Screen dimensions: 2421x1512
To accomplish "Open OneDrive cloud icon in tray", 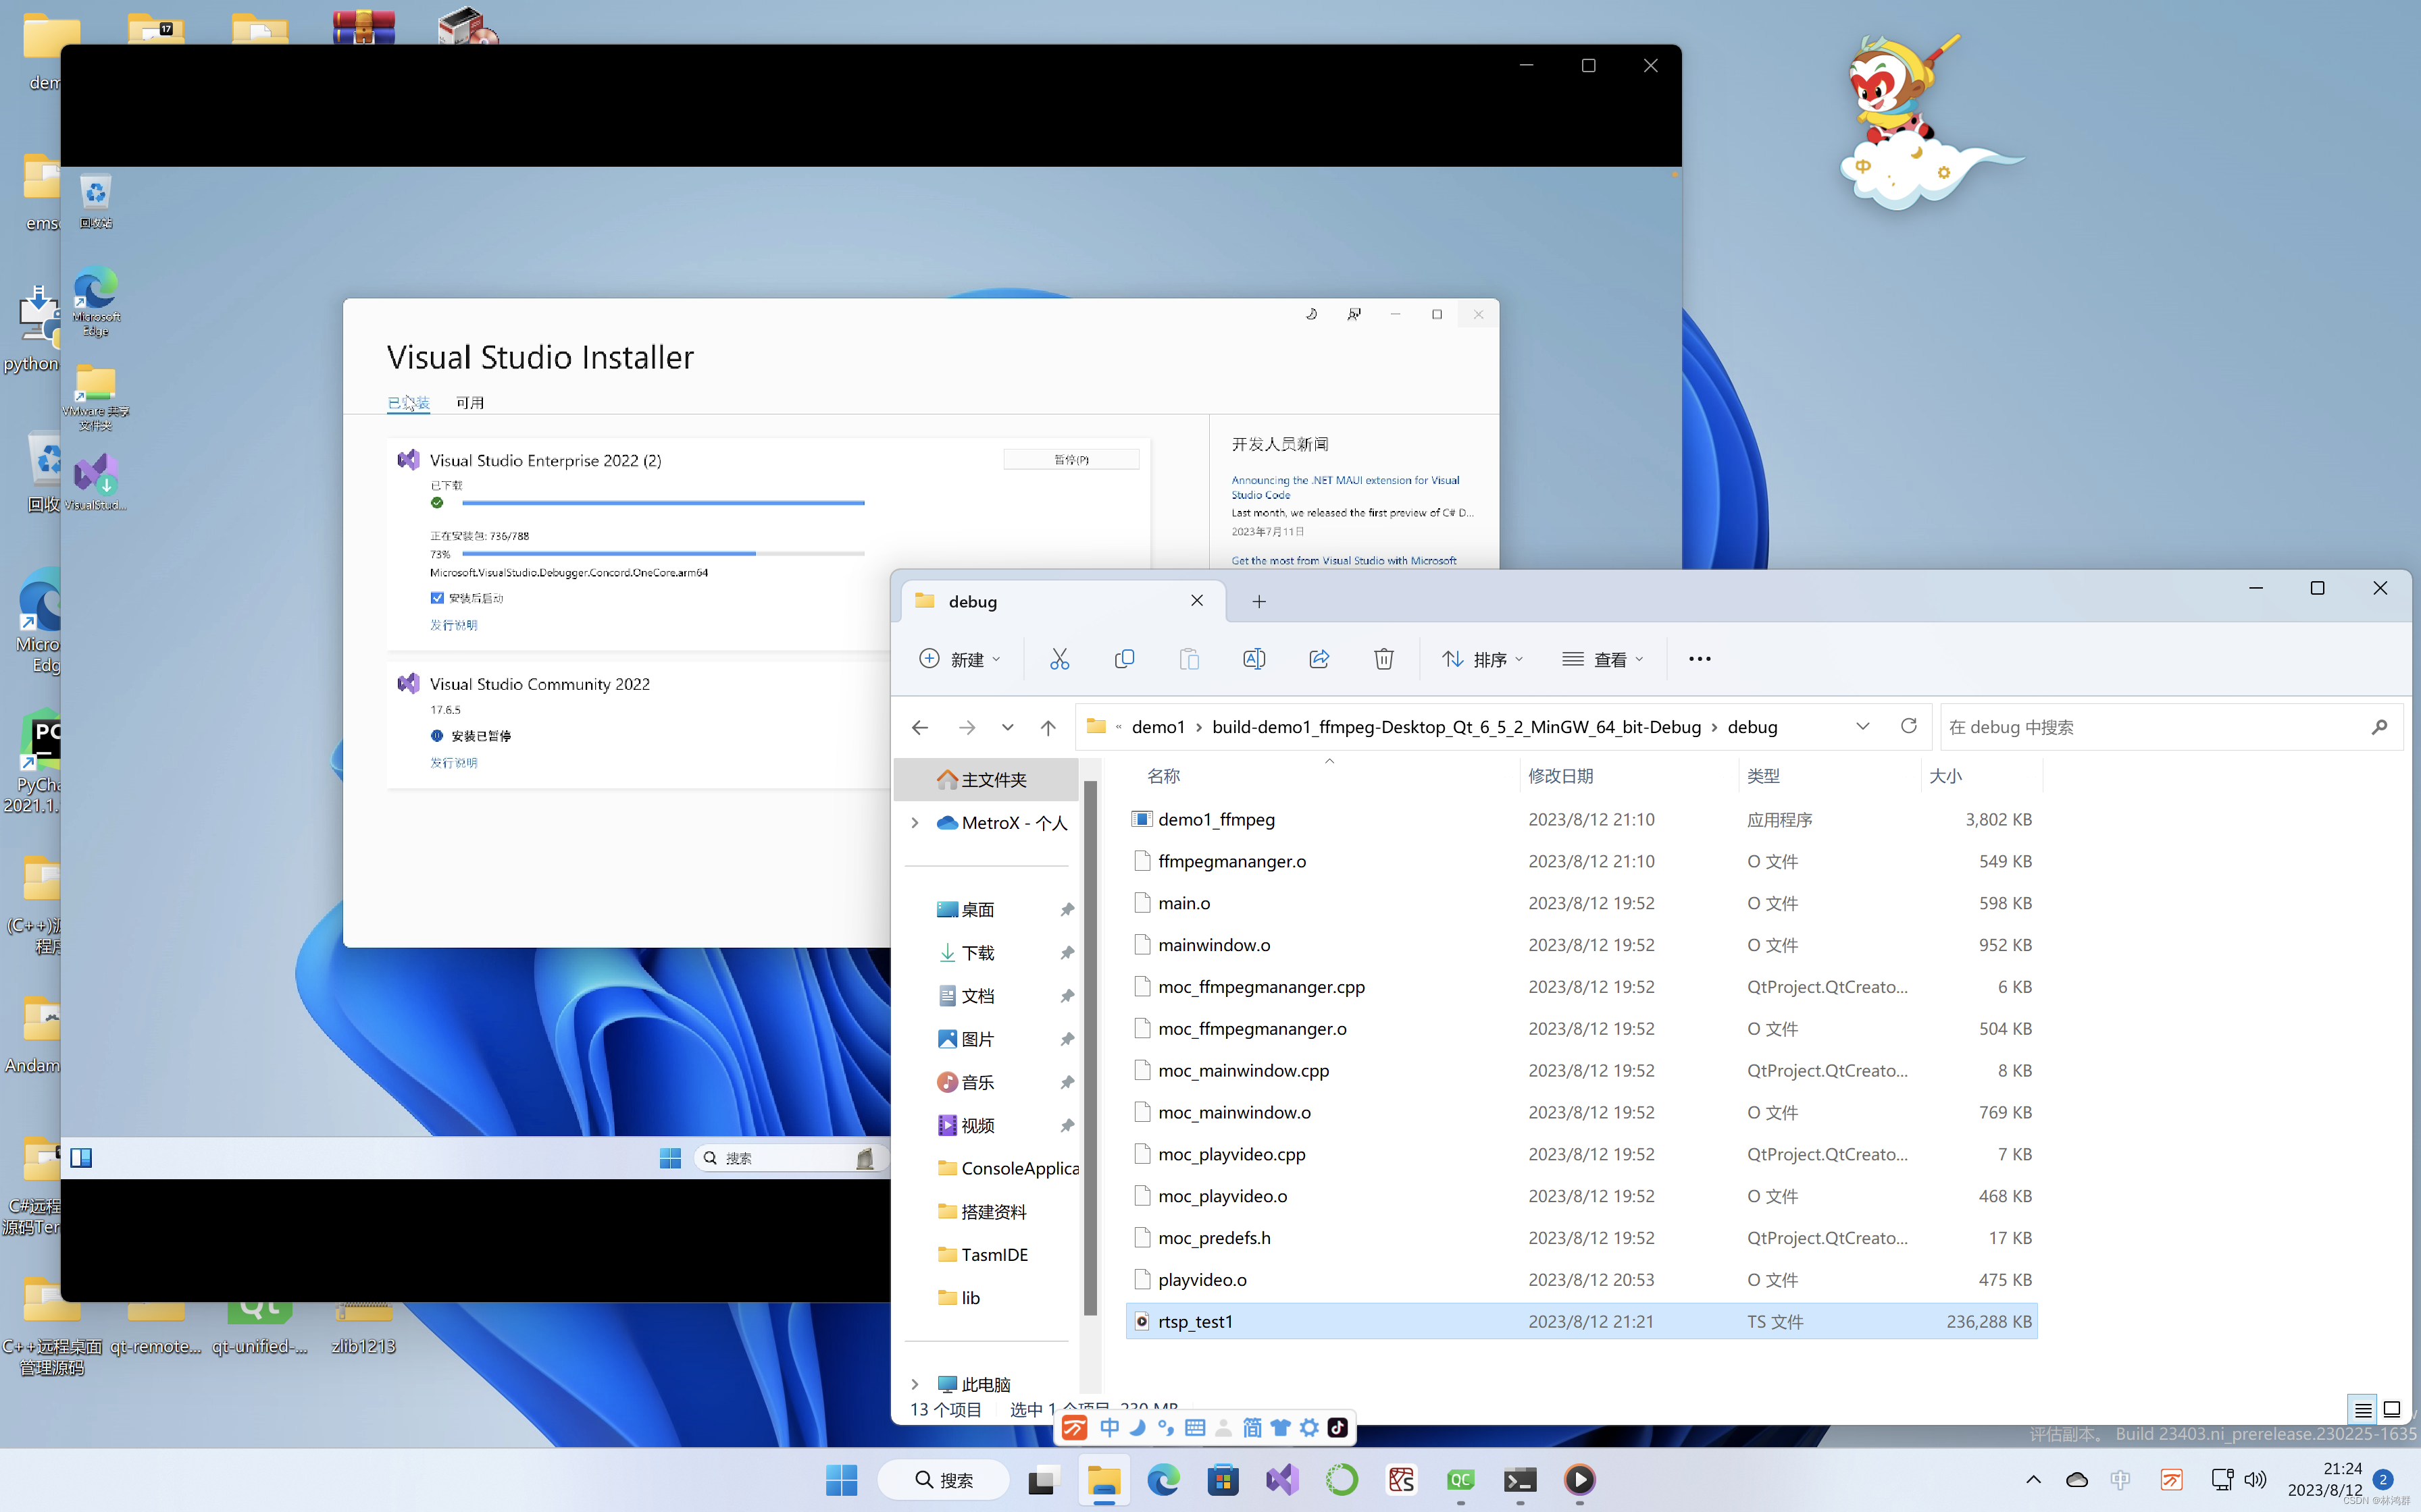I will click(x=2077, y=1479).
